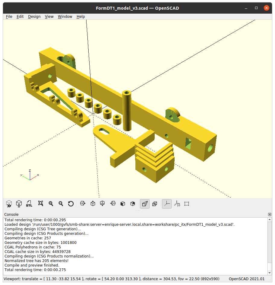Zoom out using the magnifier minus icon

click(61, 204)
